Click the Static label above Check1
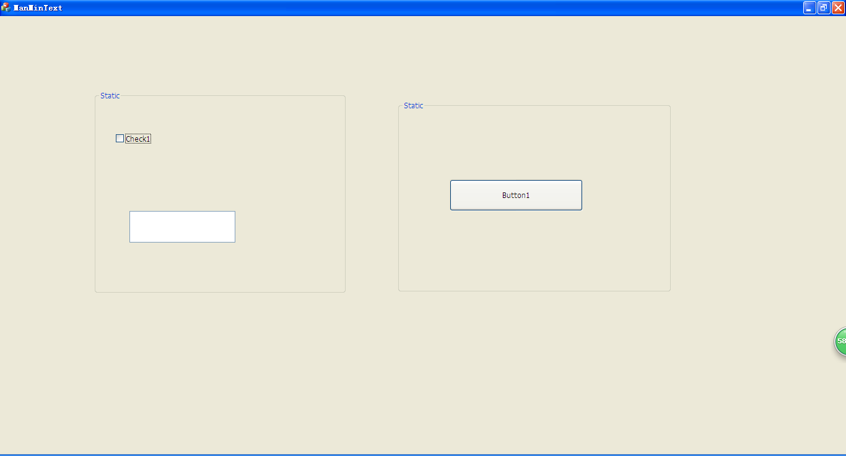The height and width of the screenshot is (456, 846). tap(110, 96)
